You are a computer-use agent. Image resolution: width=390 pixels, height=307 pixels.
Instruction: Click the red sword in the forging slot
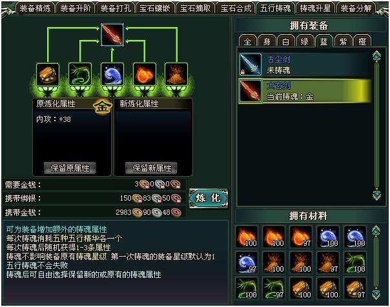(112, 35)
